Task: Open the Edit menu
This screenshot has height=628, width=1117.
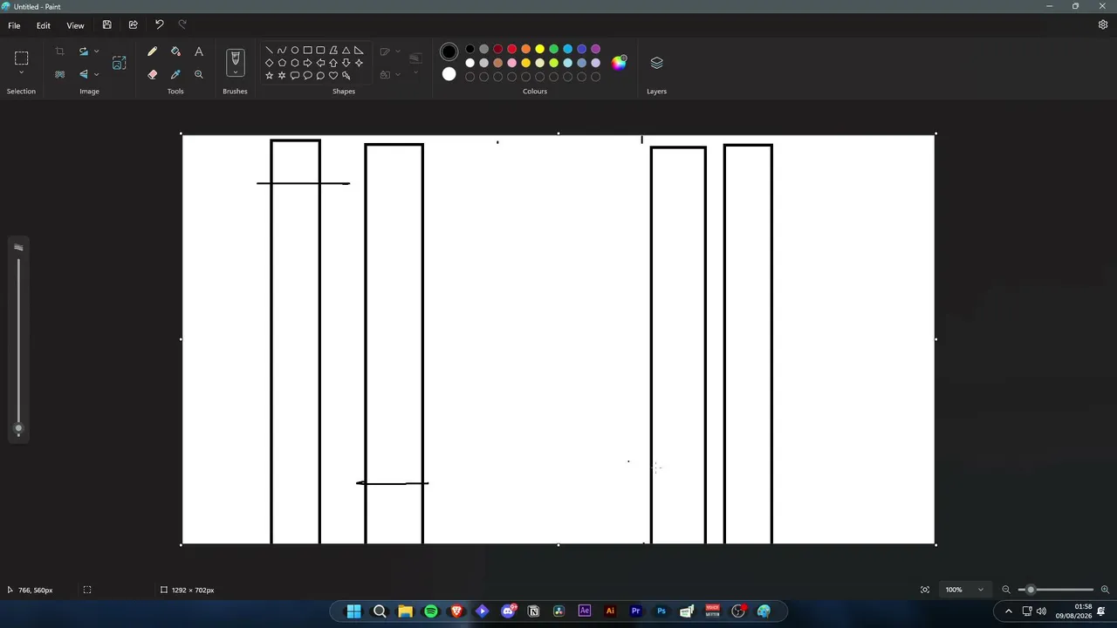Action: click(x=43, y=25)
